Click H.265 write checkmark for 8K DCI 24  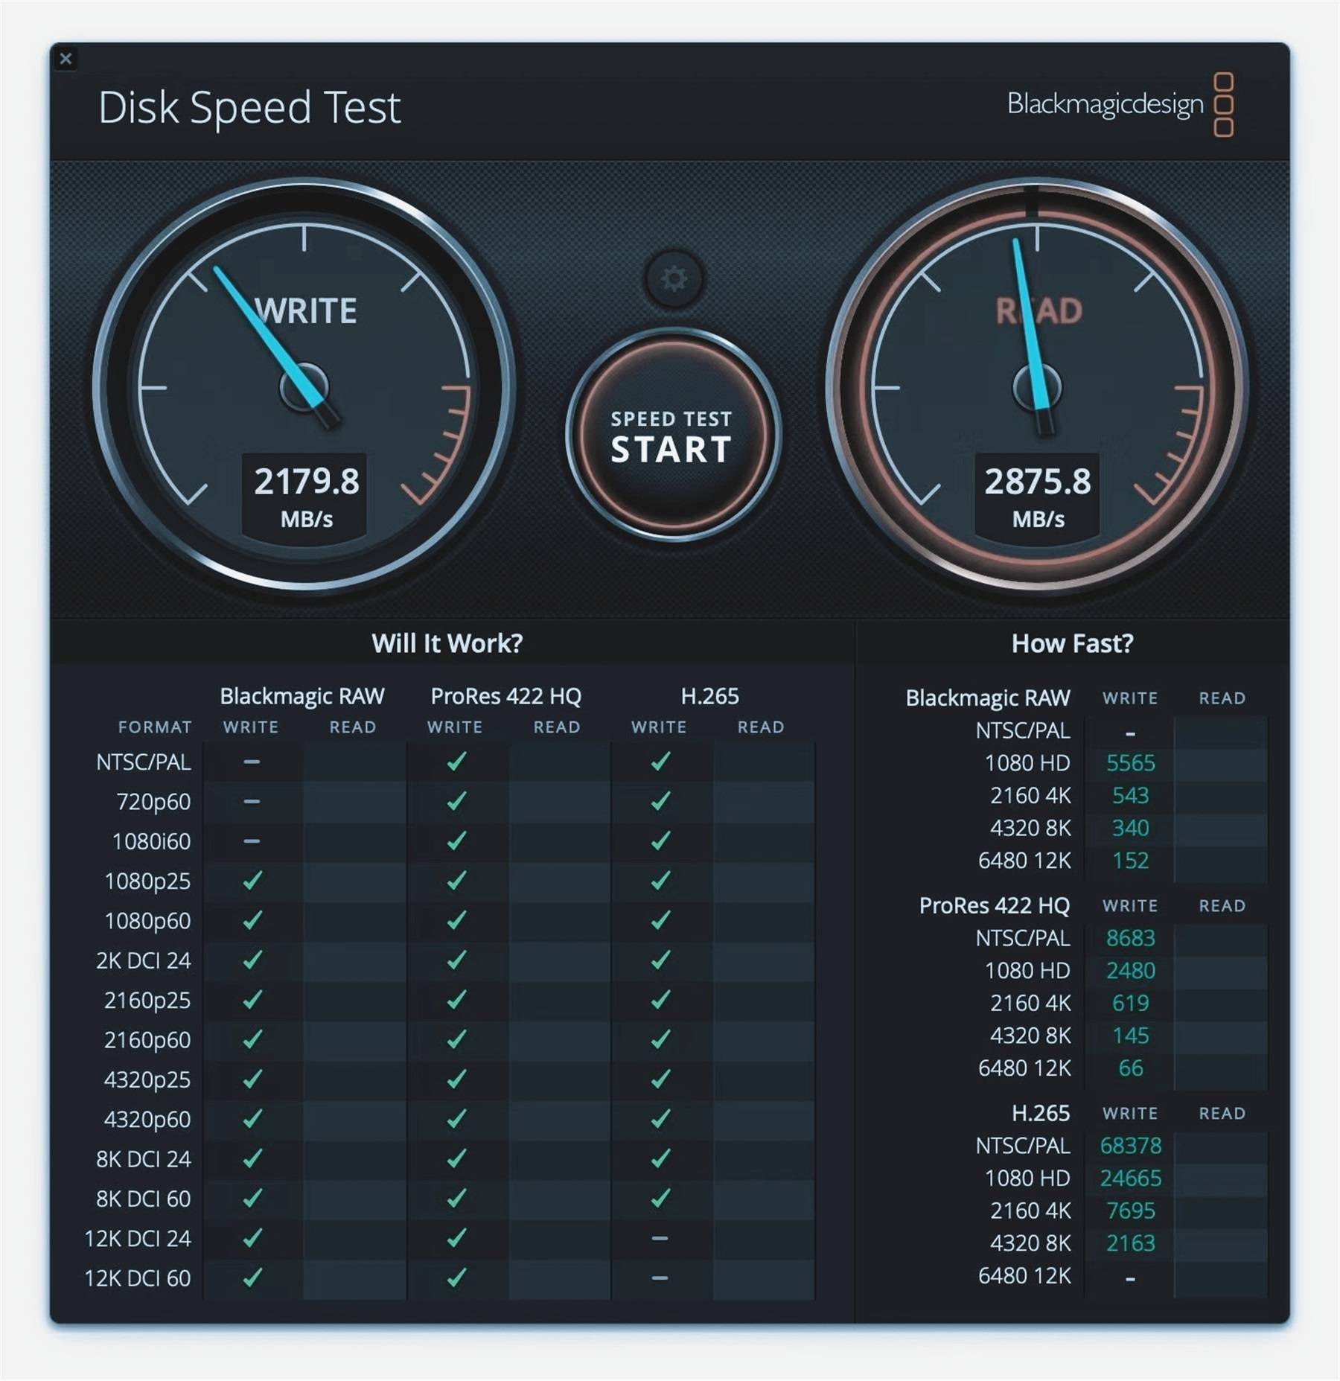coord(660,1158)
